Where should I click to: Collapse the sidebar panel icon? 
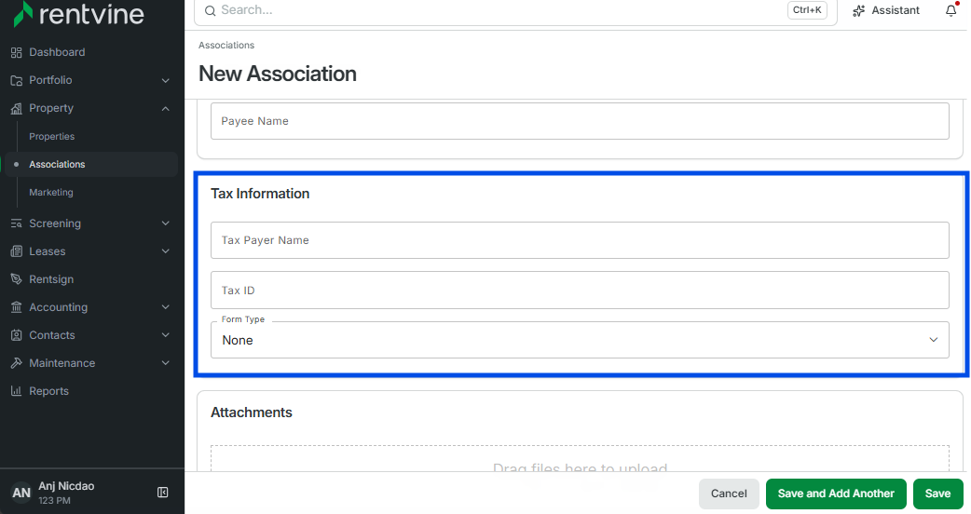(163, 493)
